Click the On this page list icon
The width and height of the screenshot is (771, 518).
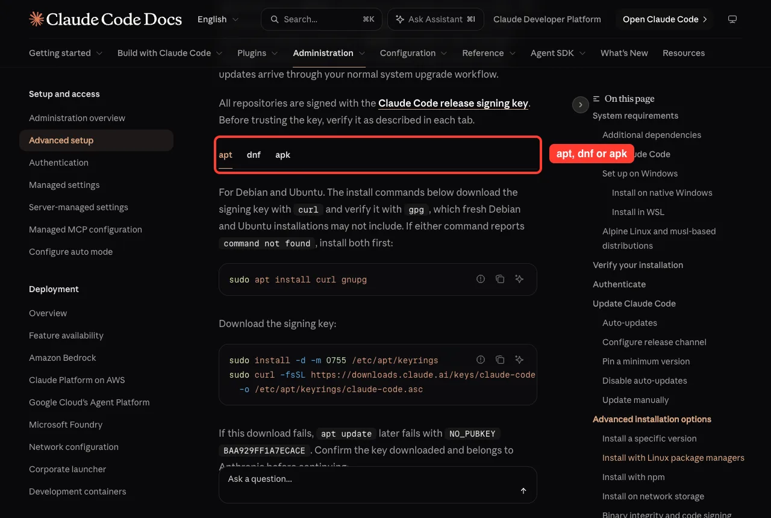[x=596, y=99]
